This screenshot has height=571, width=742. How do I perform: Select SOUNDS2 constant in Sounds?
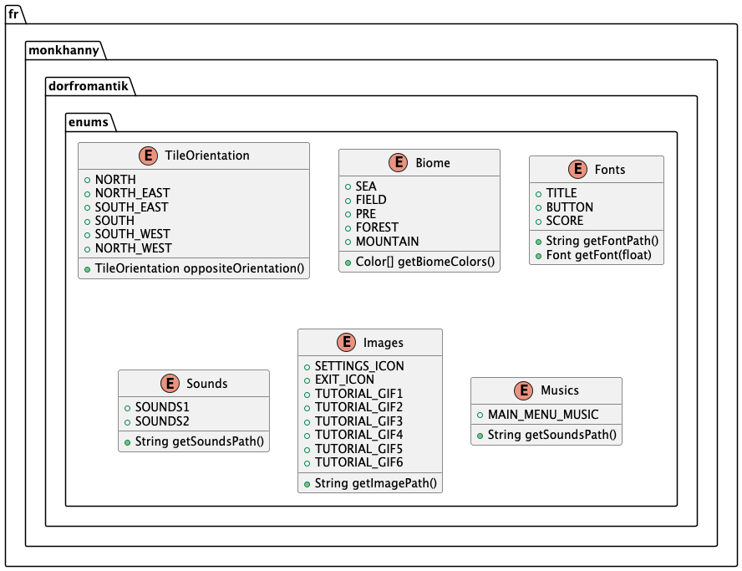(x=162, y=421)
